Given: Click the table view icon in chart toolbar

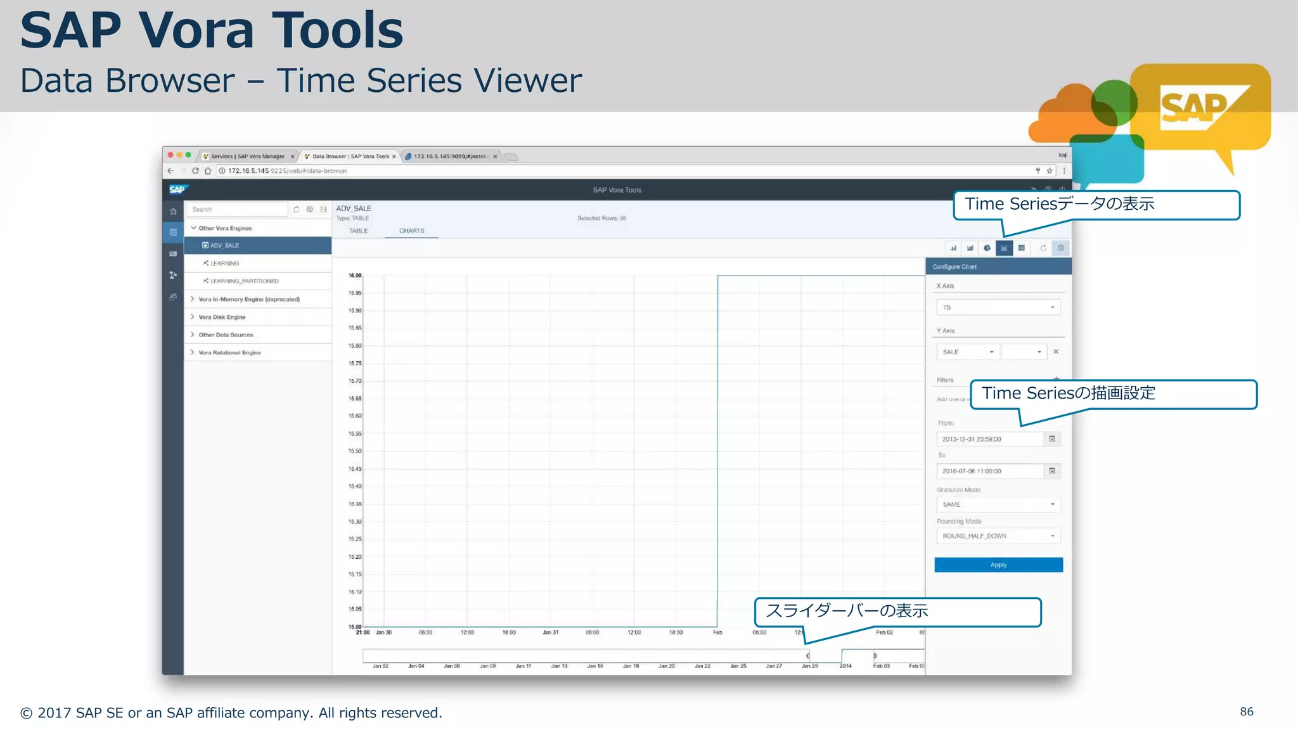Looking at the screenshot, I should [1022, 248].
